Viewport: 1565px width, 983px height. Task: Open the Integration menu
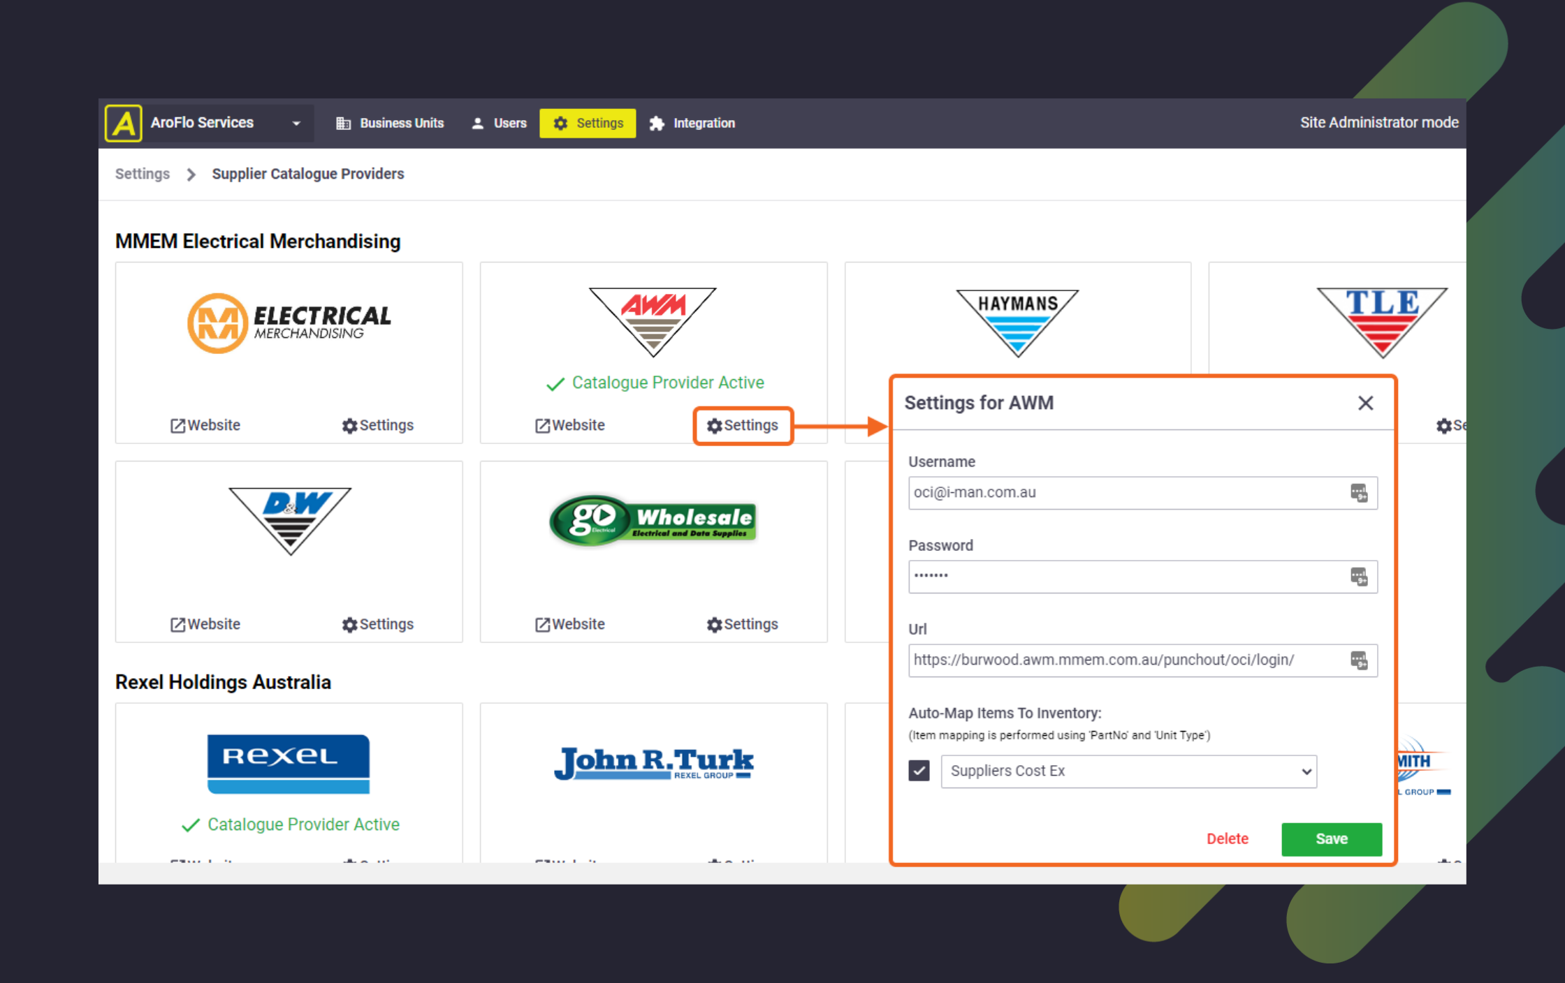pos(692,124)
